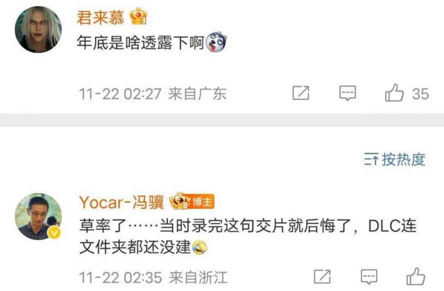Like Yocar-冯骥's reply with the thumbs-up

pos(415,276)
